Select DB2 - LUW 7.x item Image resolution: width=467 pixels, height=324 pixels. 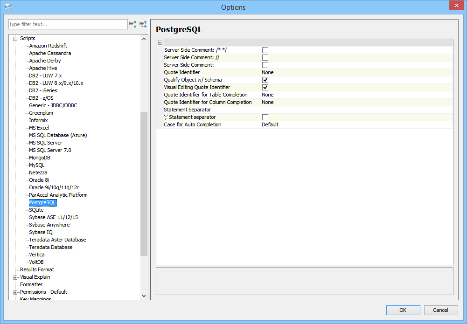[x=45, y=76]
